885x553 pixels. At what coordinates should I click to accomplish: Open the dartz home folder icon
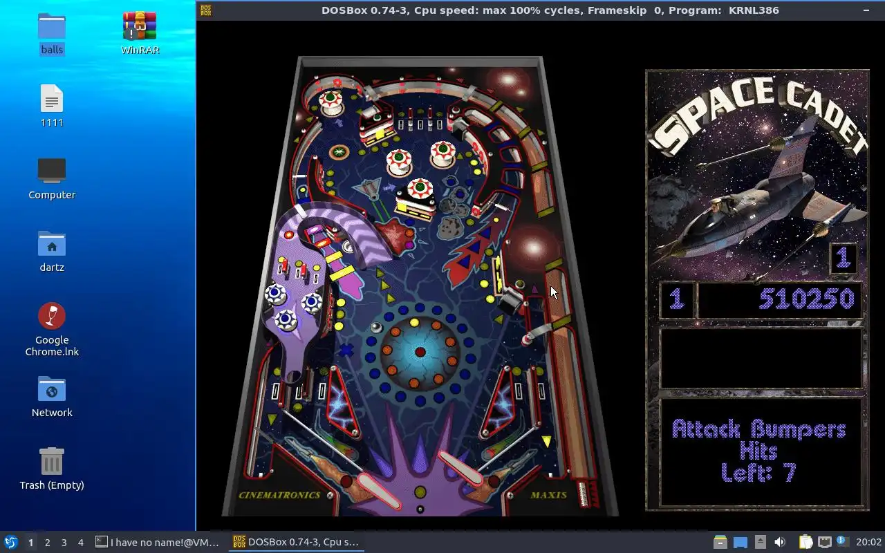[x=52, y=251]
